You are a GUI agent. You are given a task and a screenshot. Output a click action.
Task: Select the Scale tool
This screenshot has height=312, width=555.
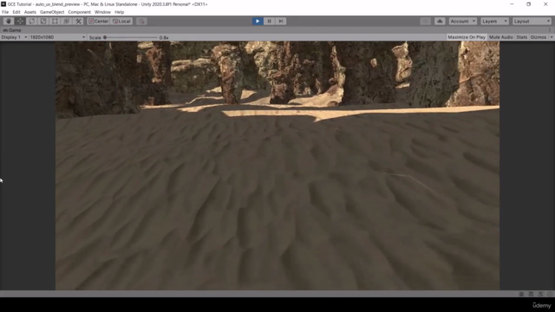pyautogui.click(x=43, y=21)
